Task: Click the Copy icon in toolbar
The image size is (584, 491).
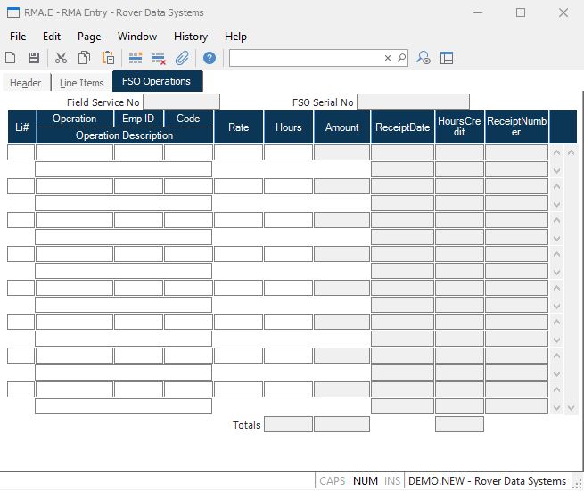Action: pyautogui.click(x=84, y=58)
